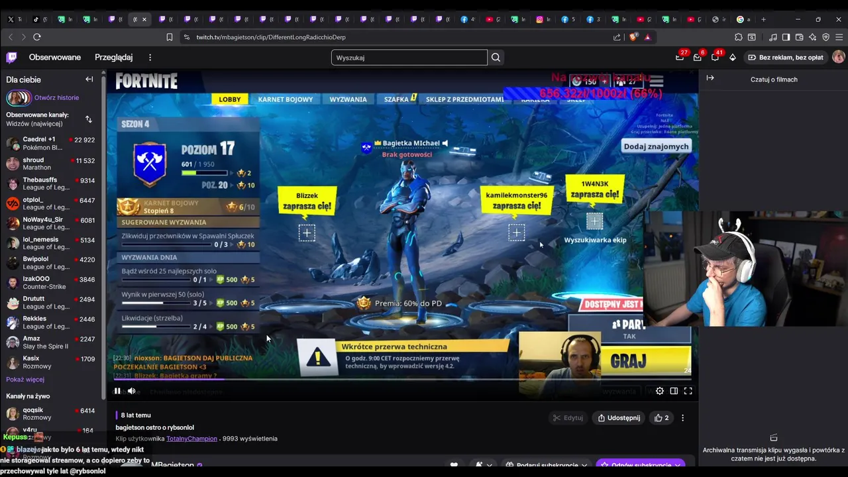This screenshot has height=477, width=848.
Task: Open NoWay4u_Sir channel row
Action: pyautogui.click(x=51, y=223)
